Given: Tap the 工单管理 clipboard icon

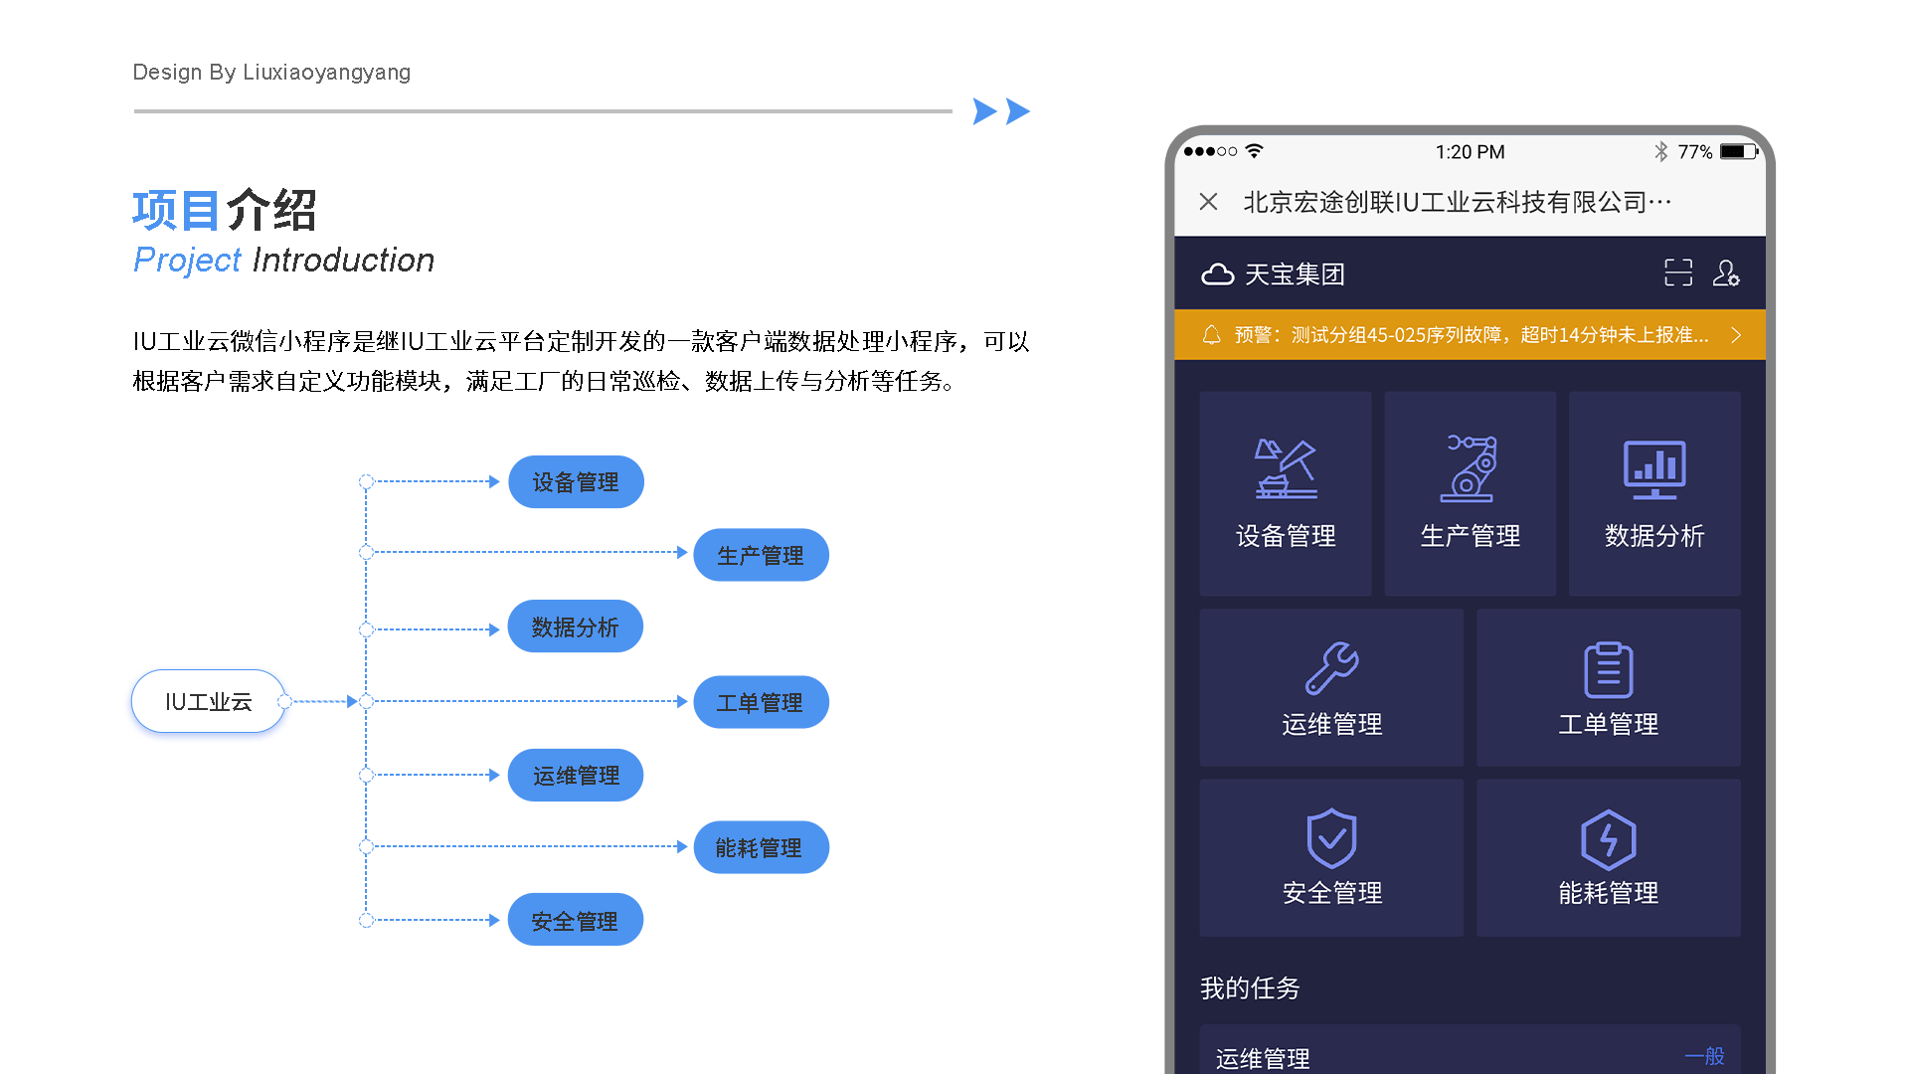Looking at the screenshot, I should pyautogui.click(x=1609, y=669).
